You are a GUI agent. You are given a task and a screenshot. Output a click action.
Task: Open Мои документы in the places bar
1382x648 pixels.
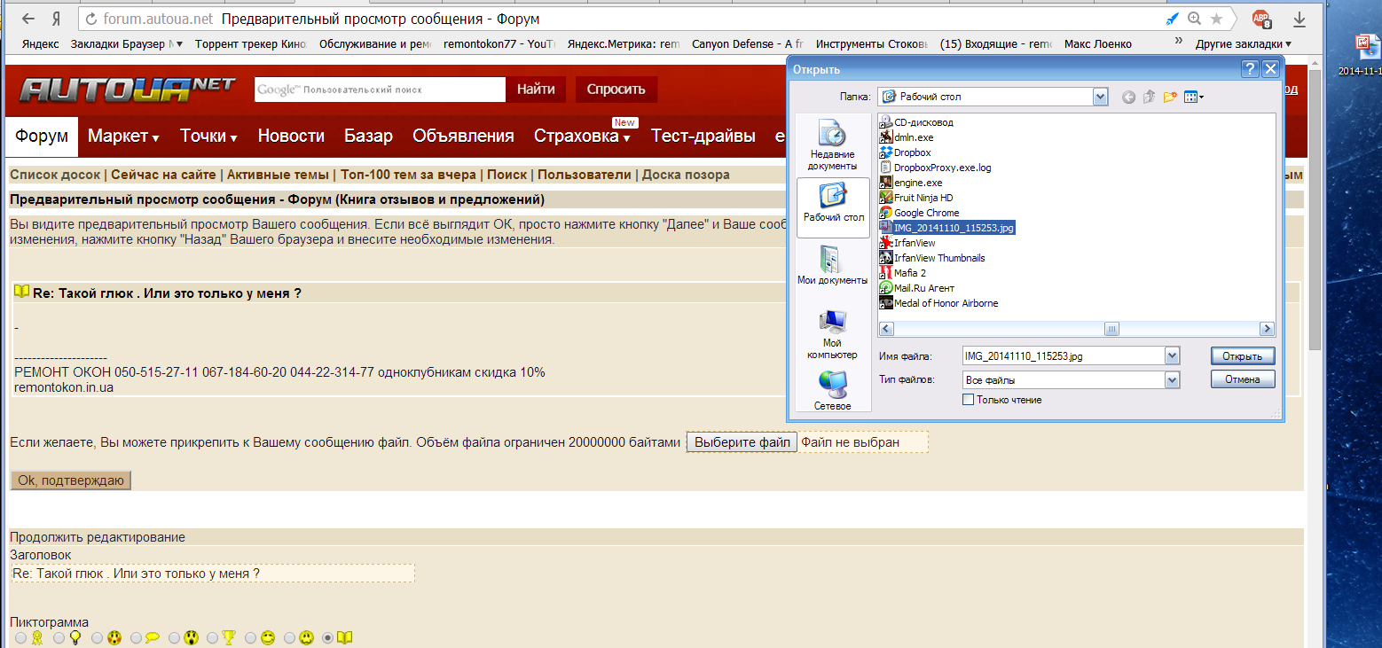832,266
